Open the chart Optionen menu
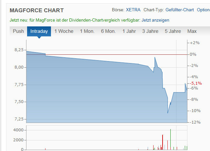Viewport: 210px width, 151px height. 203,10
